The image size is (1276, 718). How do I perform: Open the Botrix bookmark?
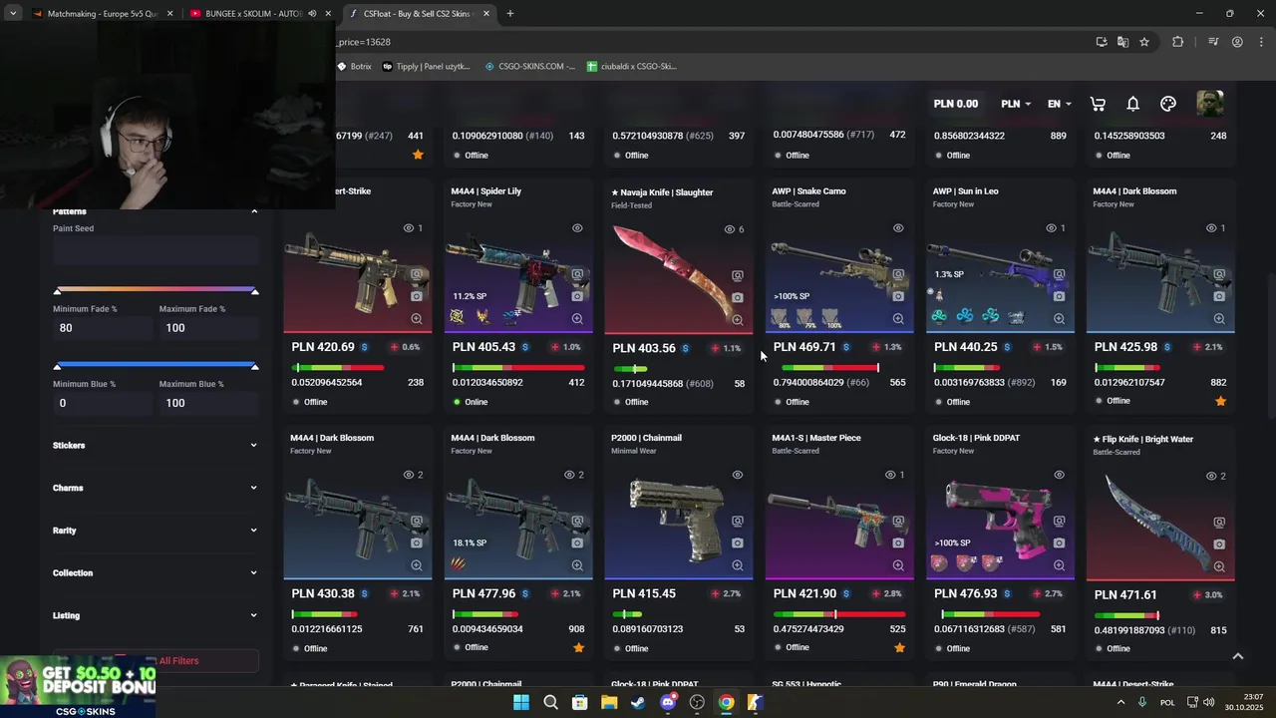(354, 66)
